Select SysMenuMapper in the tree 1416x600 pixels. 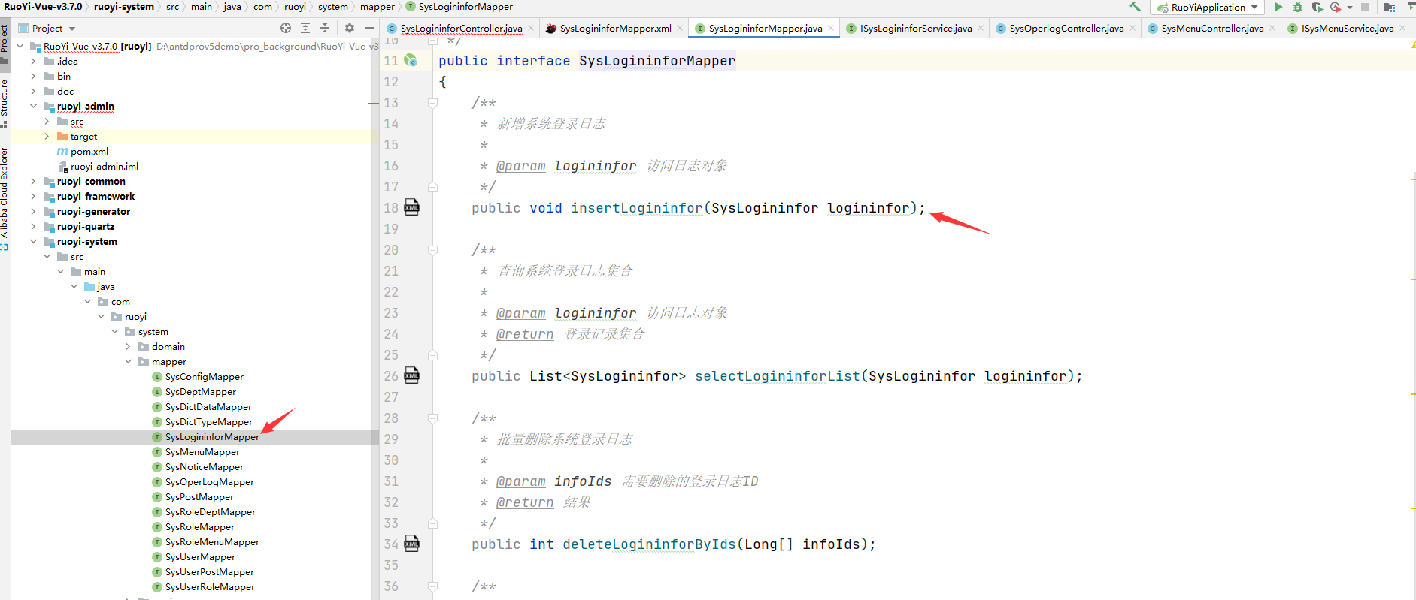202,451
